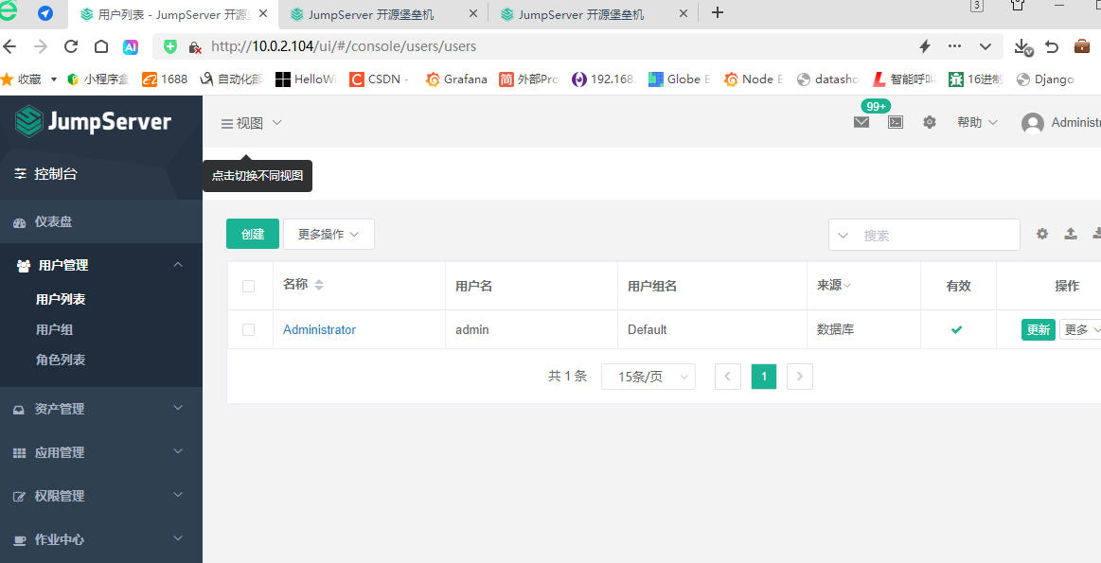Click the green valid checkmark for admin
Screen dimensions: 1101x563
click(956, 330)
